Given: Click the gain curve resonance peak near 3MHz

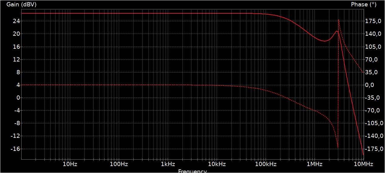Looking at the screenshot, I should tap(337, 31).
